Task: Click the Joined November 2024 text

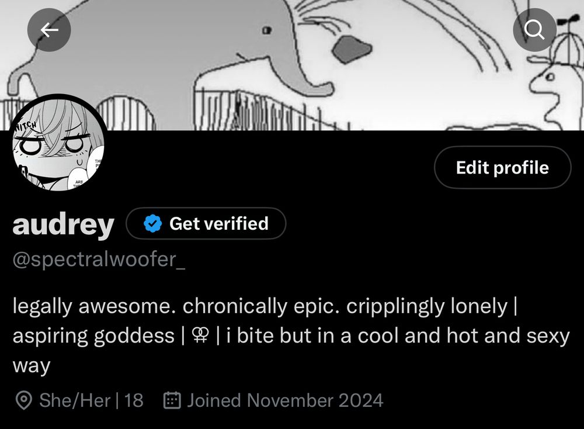Action: point(285,401)
